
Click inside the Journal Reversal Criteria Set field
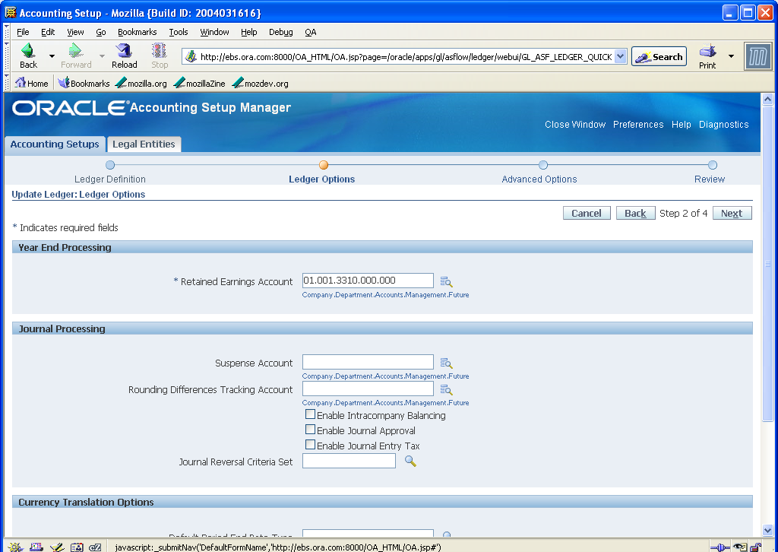coord(349,461)
